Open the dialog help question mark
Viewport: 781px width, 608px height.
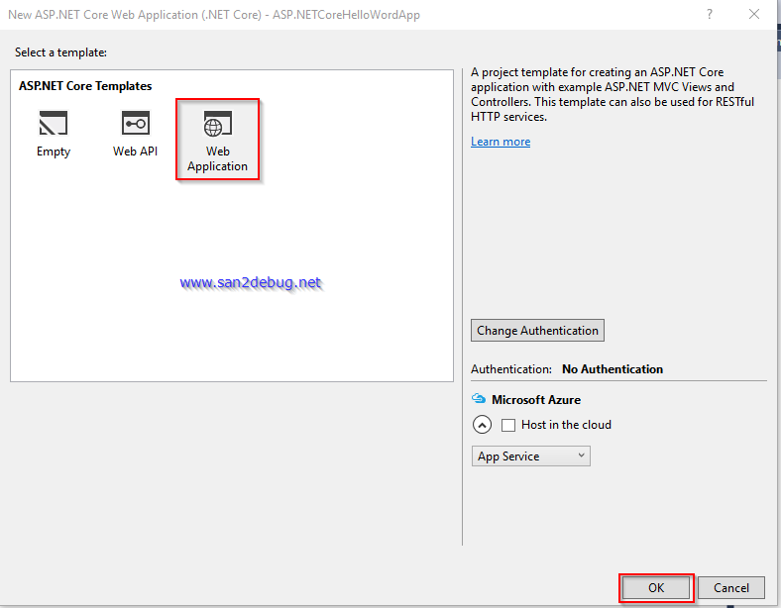click(x=710, y=14)
